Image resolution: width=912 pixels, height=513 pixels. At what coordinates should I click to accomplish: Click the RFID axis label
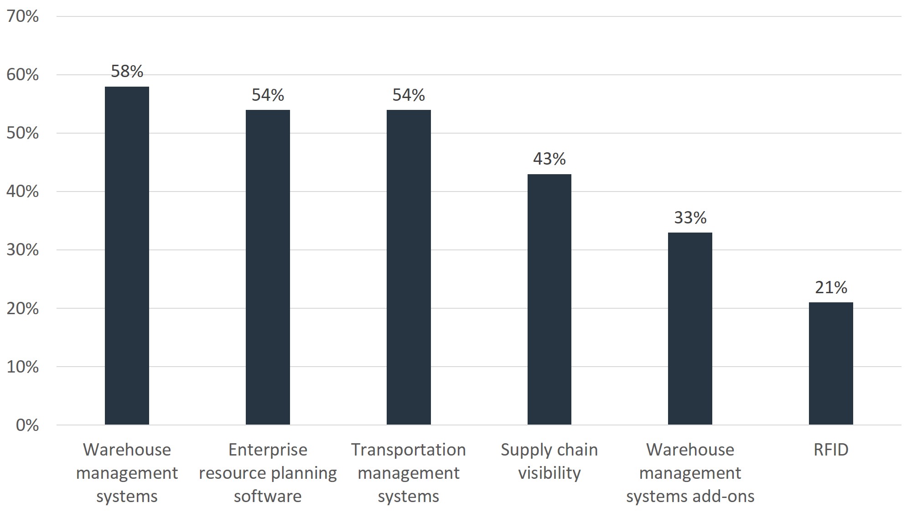coord(831,450)
